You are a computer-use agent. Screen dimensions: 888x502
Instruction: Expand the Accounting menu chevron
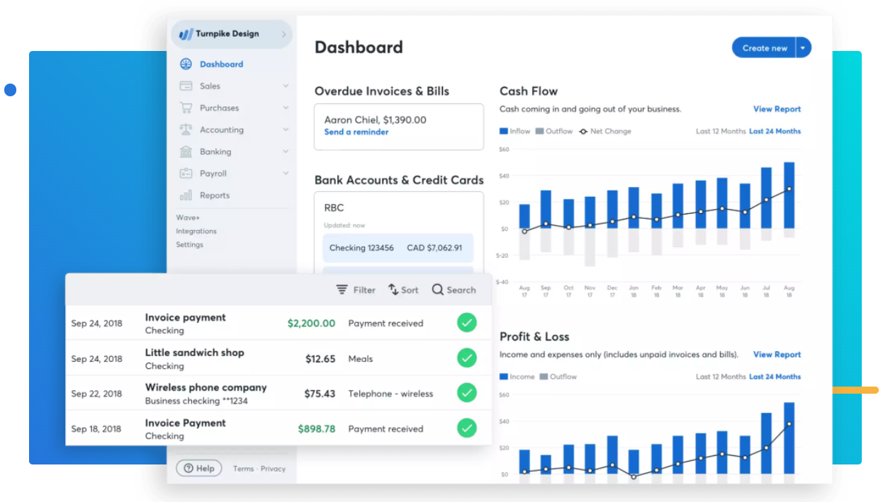[286, 130]
